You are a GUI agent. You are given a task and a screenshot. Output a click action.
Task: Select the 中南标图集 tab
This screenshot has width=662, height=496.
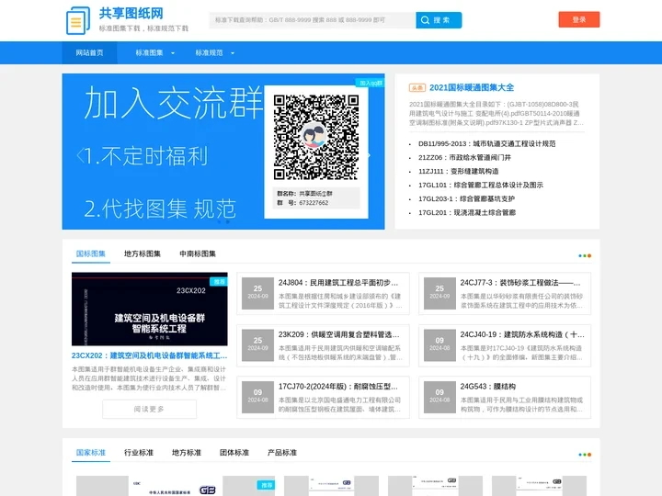[198, 254]
